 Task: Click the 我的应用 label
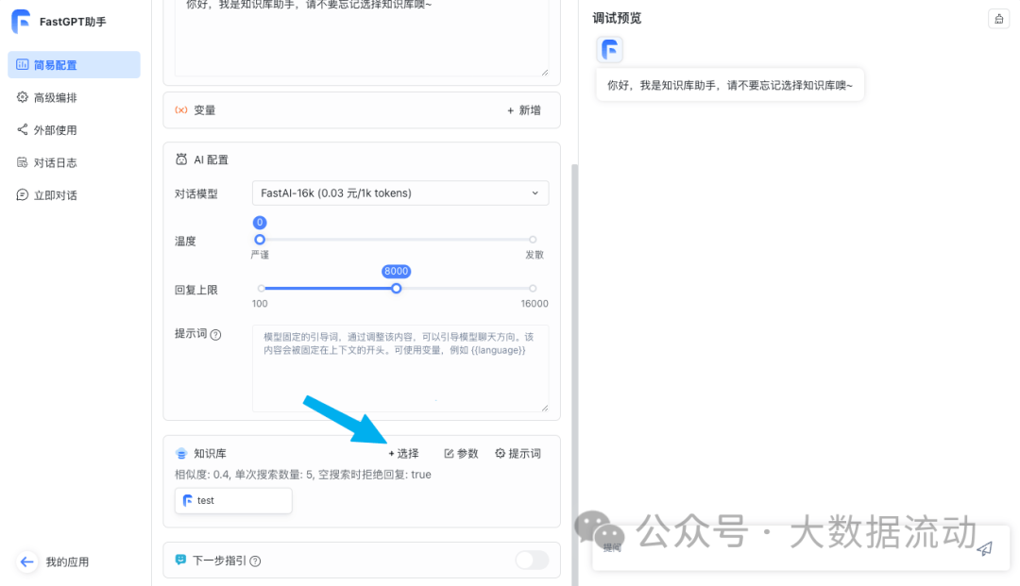67,562
